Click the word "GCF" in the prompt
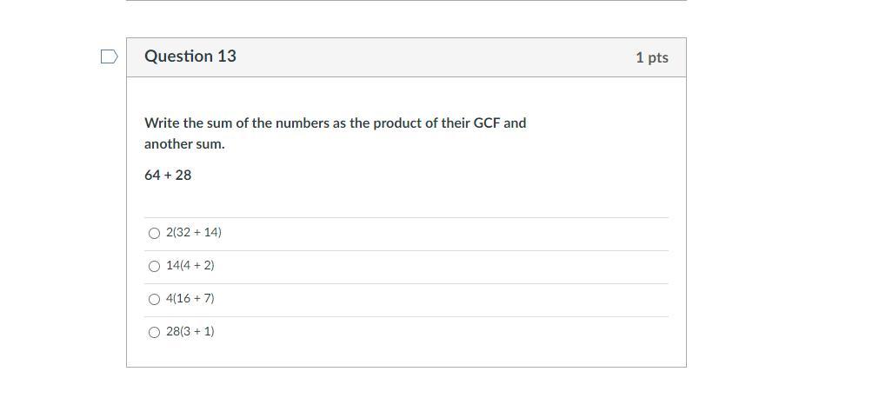Image resolution: width=879 pixels, height=398 pixels. (486, 123)
